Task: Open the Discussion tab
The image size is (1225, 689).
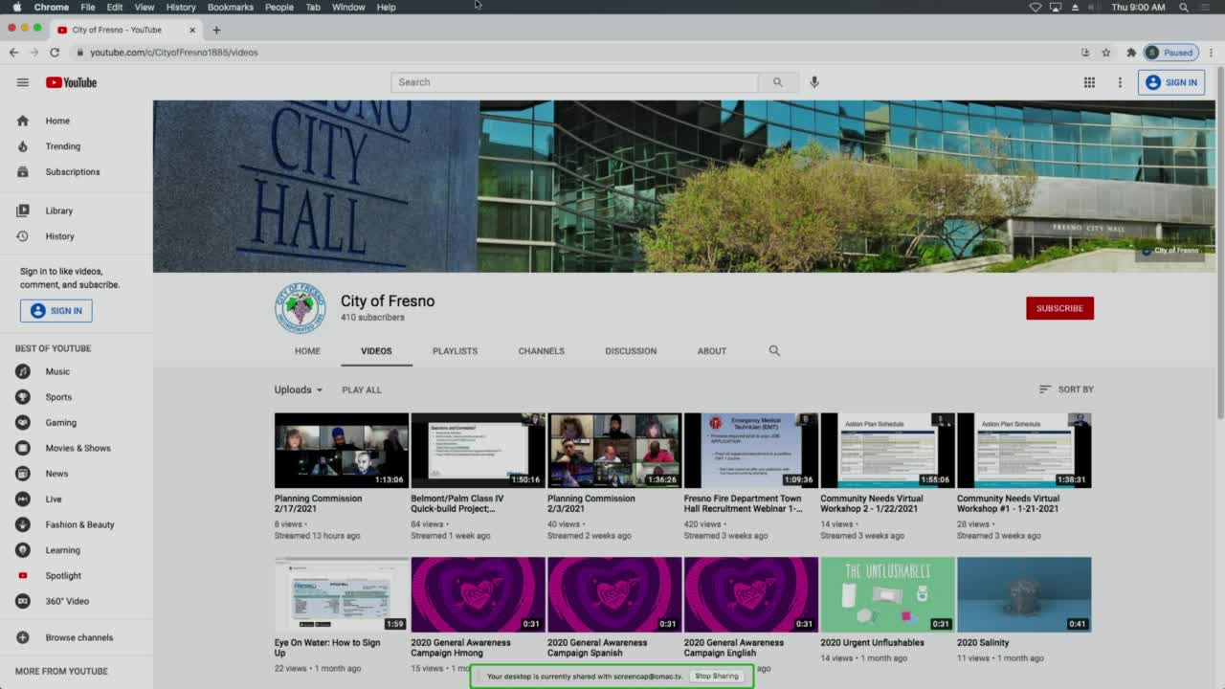Action: pyautogui.click(x=631, y=351)
